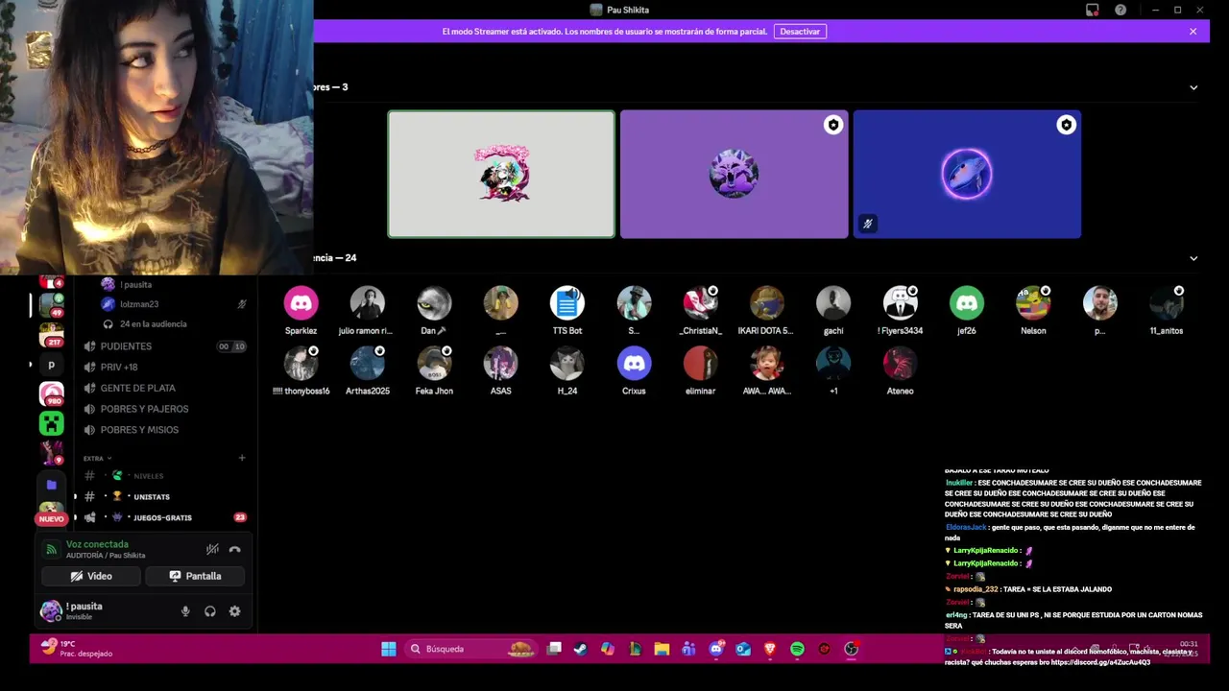Open Steam from the taskbar
Image resolution: width=1229 pixels, height=691 pixels.
click(x=580, y=649)
